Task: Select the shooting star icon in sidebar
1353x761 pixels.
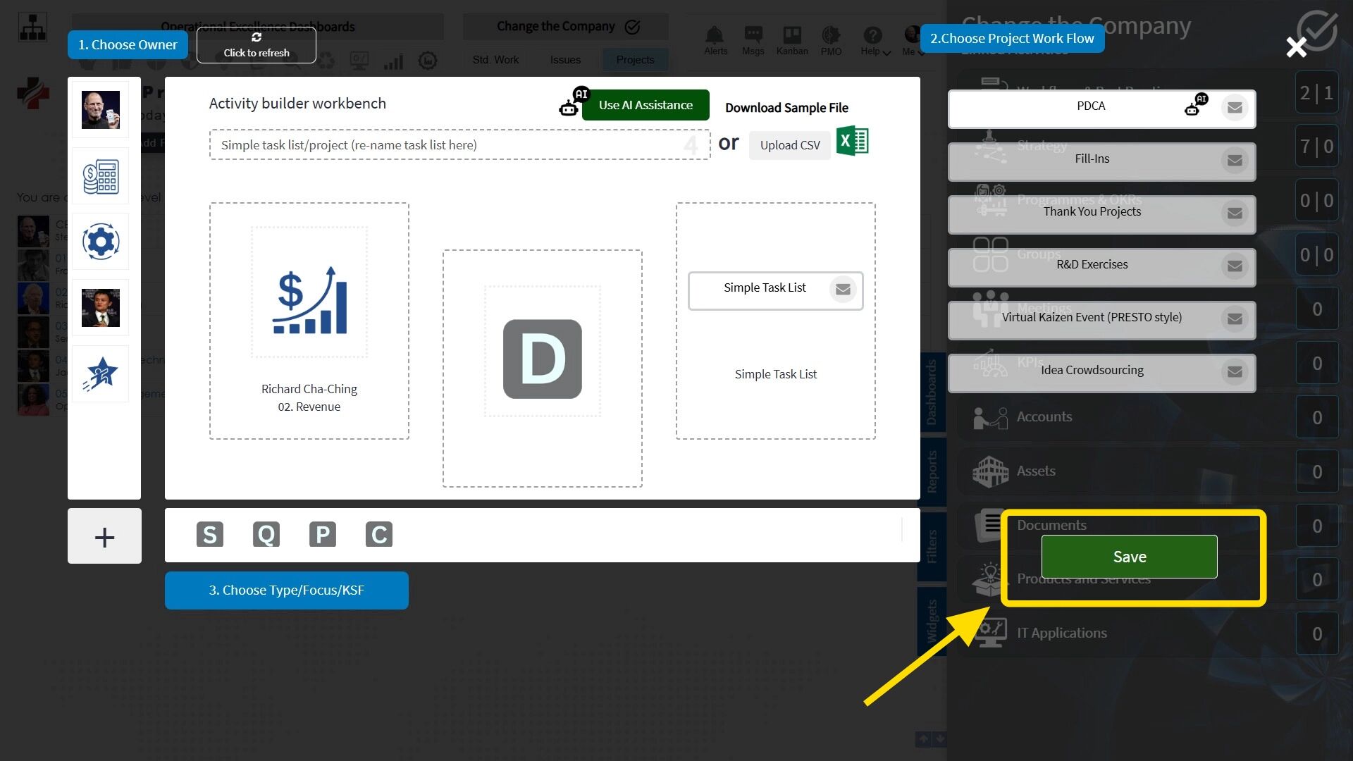Action: tap(101, 374)
